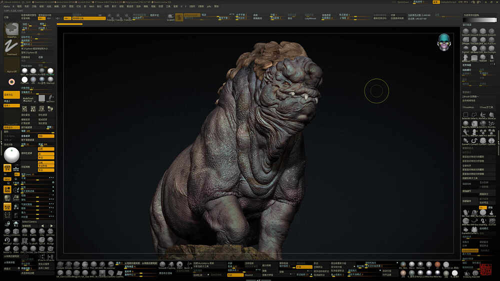Click the snake-shaped brush icon in top shelf
Screen dimensions: 500x281
(170, 17)
